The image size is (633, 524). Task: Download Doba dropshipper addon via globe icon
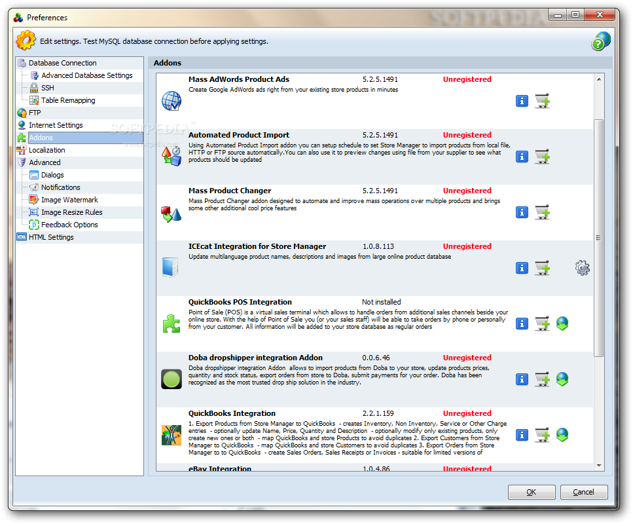point(562,380)
